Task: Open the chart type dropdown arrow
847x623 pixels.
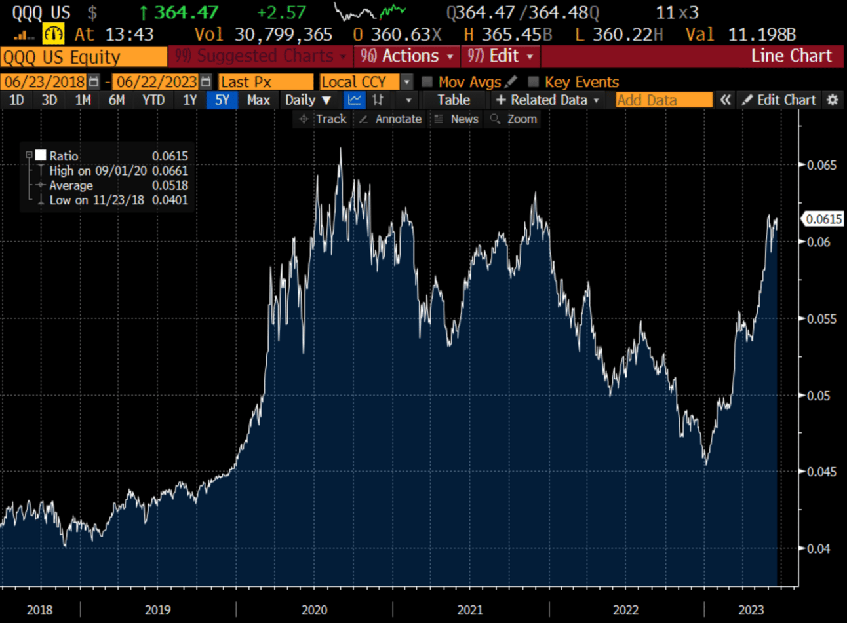Action: click(x=408, y=100)
